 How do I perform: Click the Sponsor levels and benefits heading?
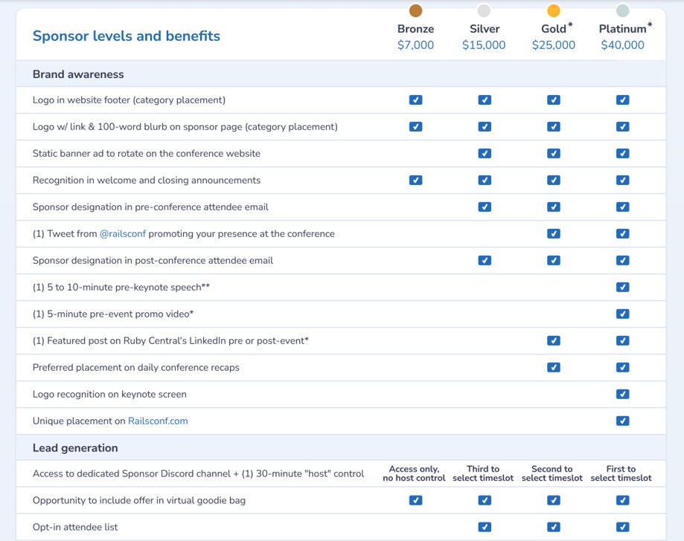click(x=127, y=36)
